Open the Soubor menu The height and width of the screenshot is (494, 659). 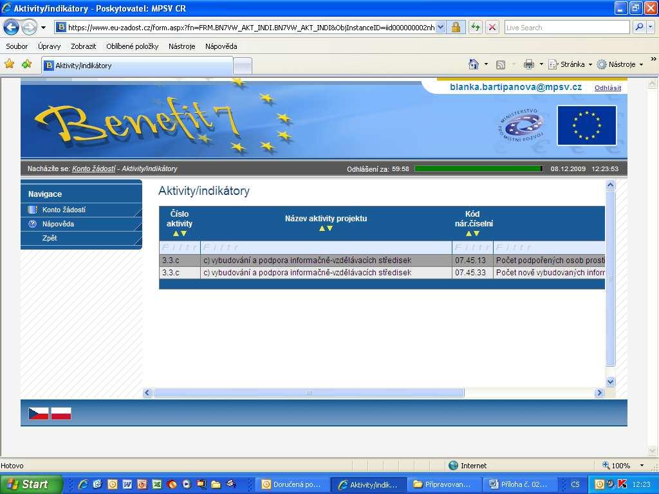(17, 46)
